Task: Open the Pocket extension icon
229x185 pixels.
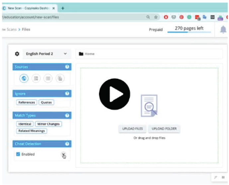Action: (174, 17)
